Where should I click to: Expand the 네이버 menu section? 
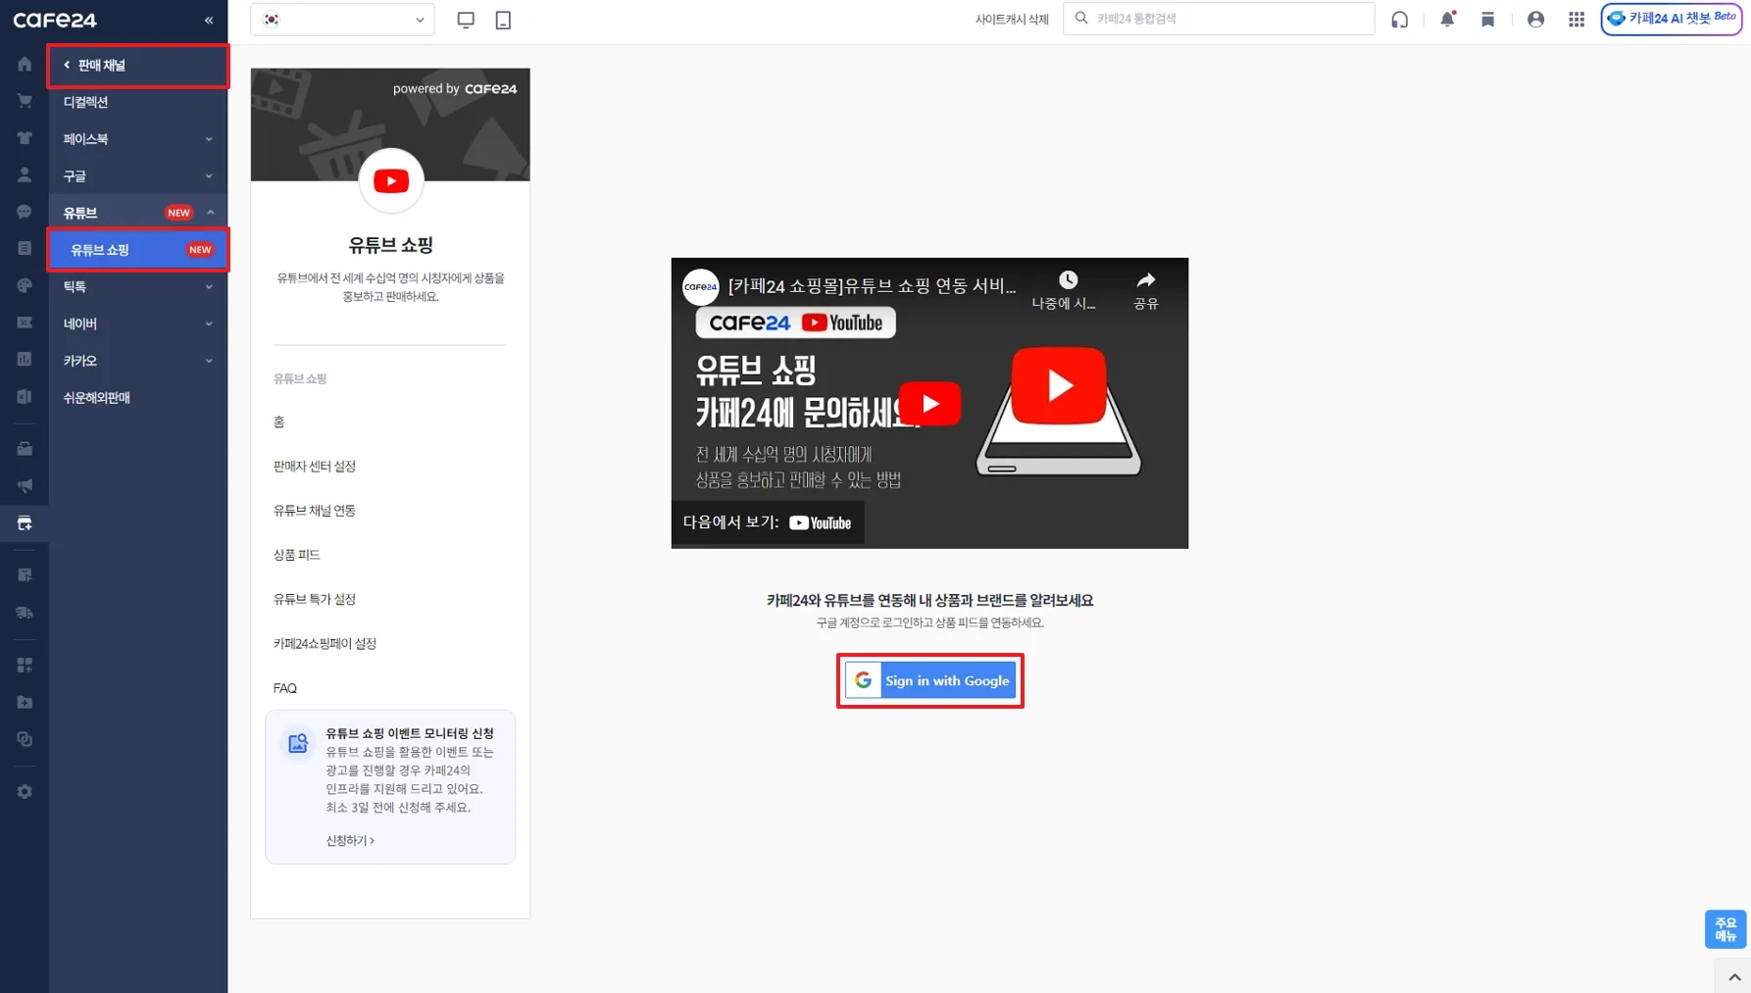coord(138,323)
